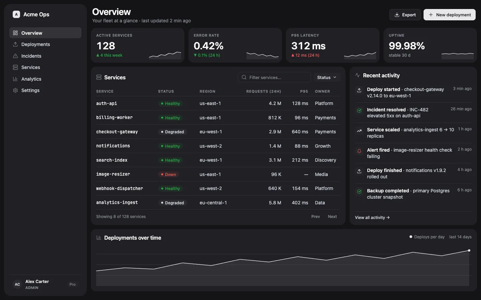
Task: Select the auth-api service row name
Action: 107,104
